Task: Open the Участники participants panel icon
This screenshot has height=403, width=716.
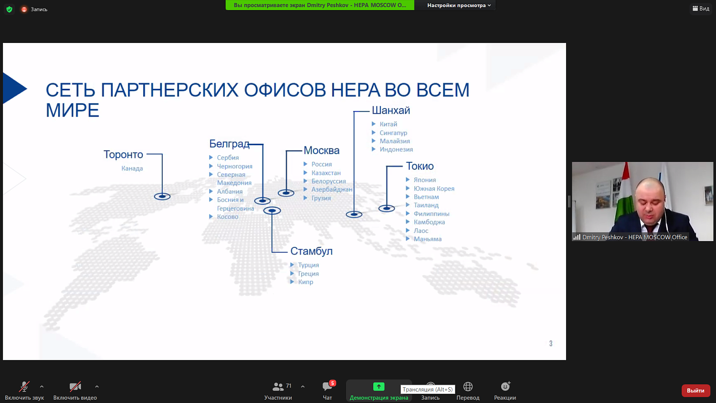Action: [x=278, y=387]
